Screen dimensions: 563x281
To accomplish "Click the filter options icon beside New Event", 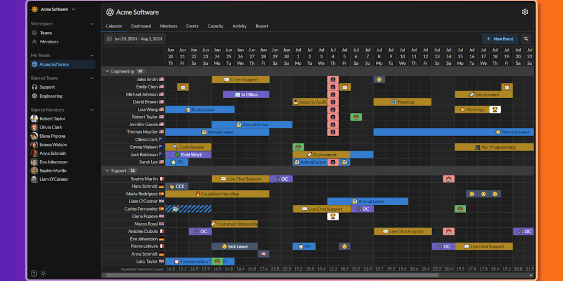I will click(526, 39).
